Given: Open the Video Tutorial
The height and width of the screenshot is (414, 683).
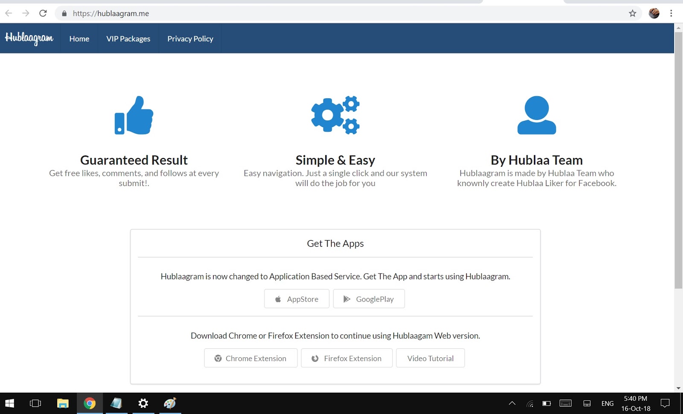Looking at the screenshot, I should (x=430, y=358).
